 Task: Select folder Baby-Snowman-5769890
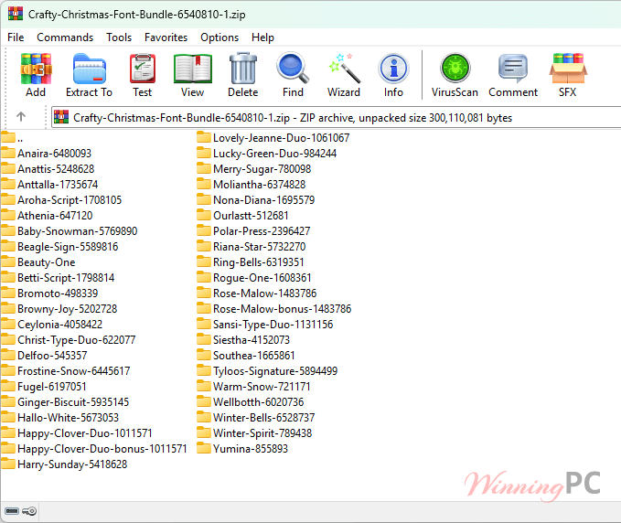pos(70,231)
